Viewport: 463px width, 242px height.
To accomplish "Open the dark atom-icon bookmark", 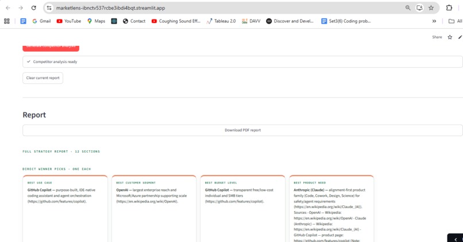I will click(x=114, y=21).
